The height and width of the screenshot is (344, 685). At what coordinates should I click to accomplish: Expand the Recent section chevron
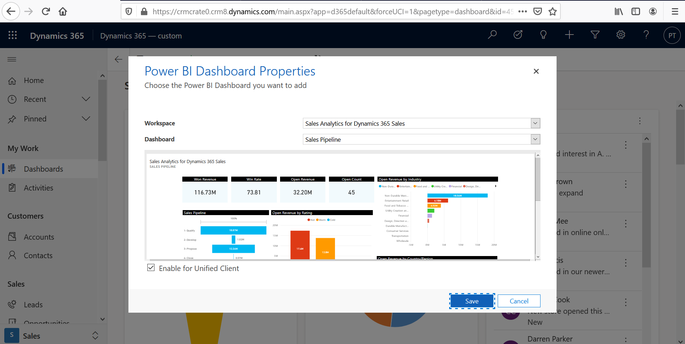[x=86, y=99]
